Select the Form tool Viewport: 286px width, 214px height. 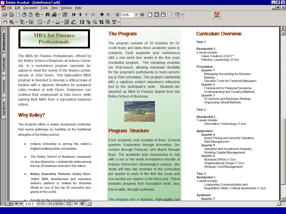coord(108,22)
